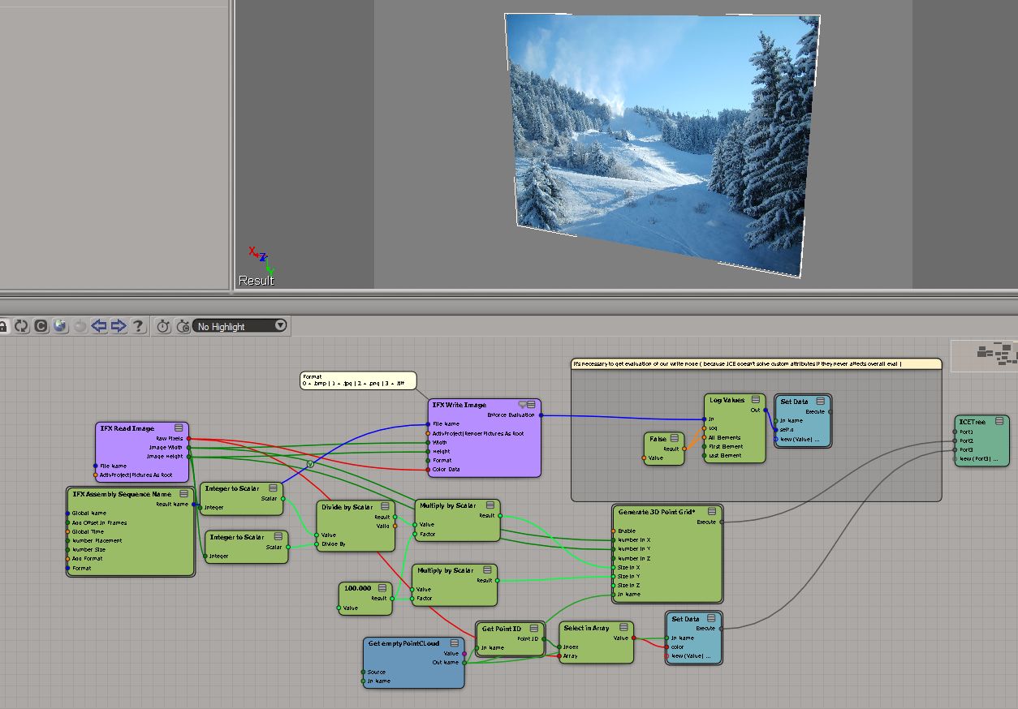Image resolution: width=1018 pixels, height=709 pixels.
Task: Click the Enable port on Generate 3D Point Grid
Action: (x=614, y=531)
